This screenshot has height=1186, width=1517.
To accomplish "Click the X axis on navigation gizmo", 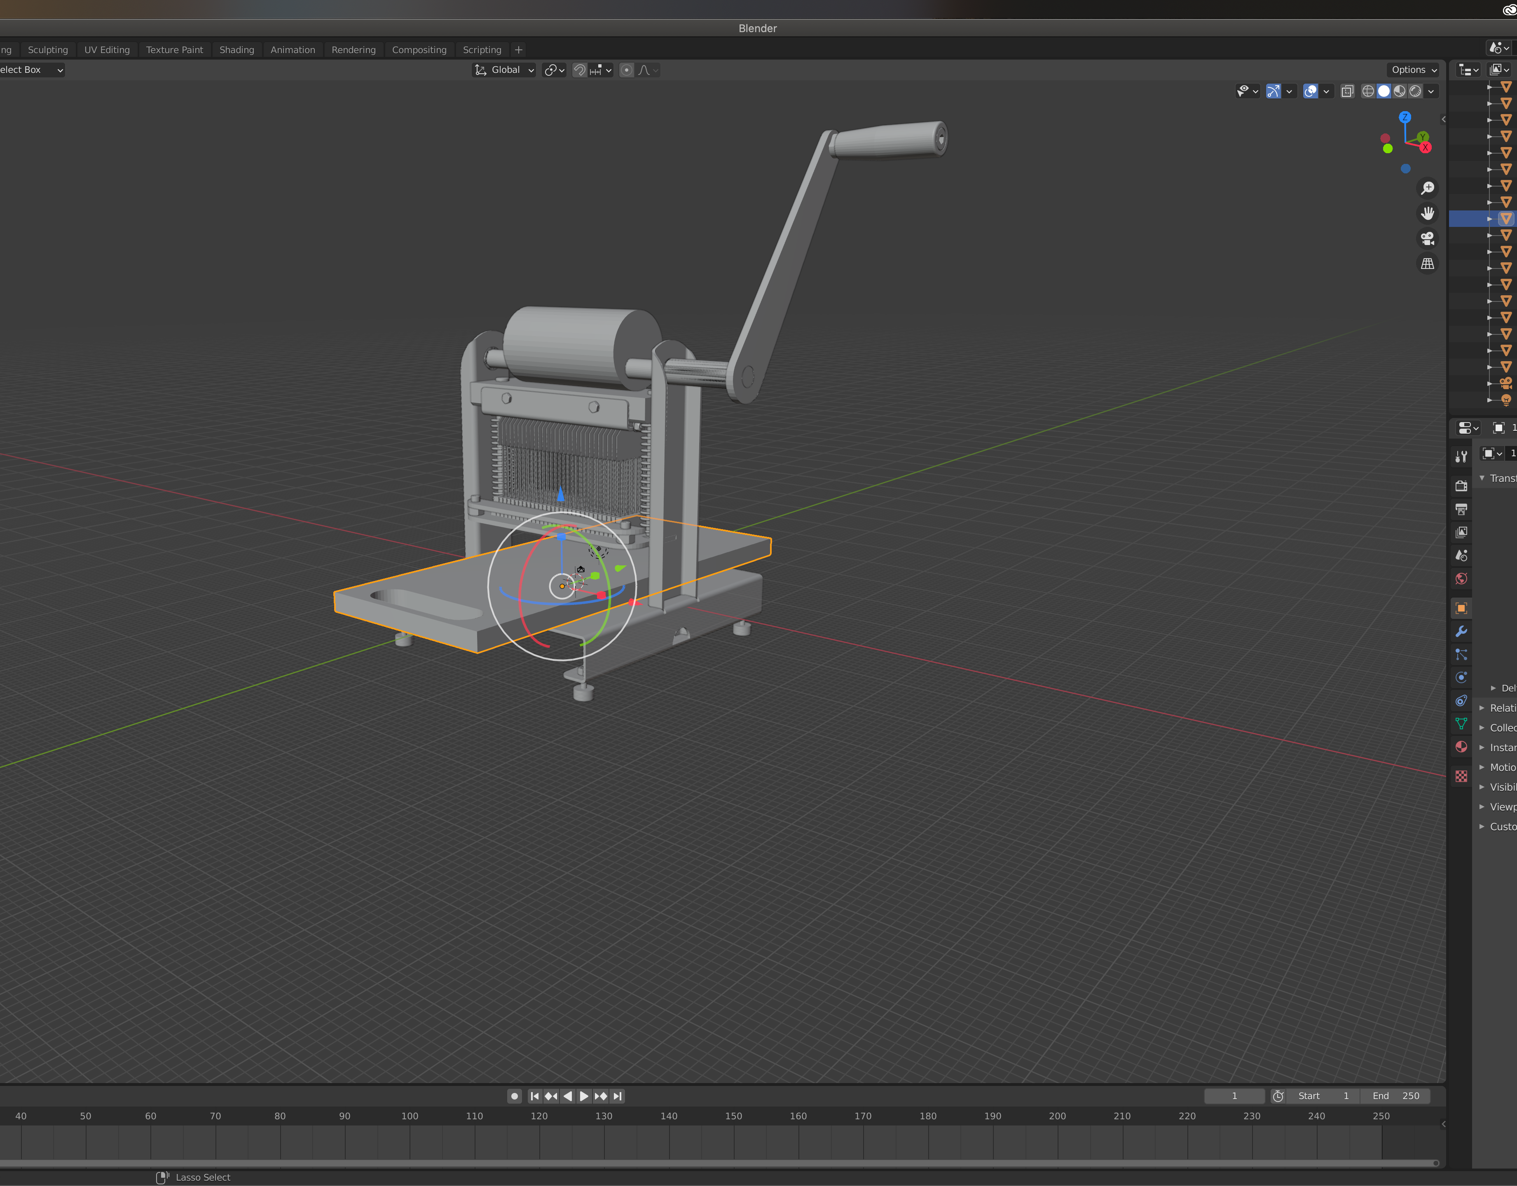I will 1425,147.
